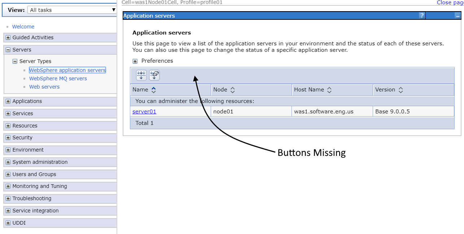Image resolution: width=464 pixels, height=234 pixels.
Task: Open help via the question mark icon
Action: pyautogui.click(x=421, y=15)
